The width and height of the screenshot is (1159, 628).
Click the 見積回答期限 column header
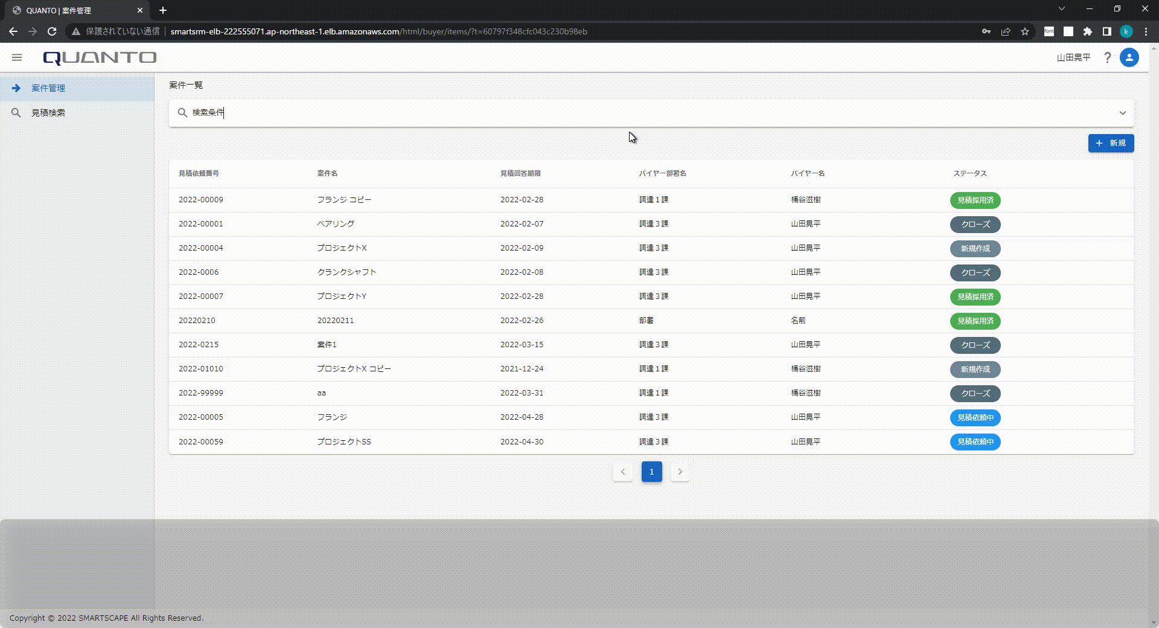(x=520, y=173)
